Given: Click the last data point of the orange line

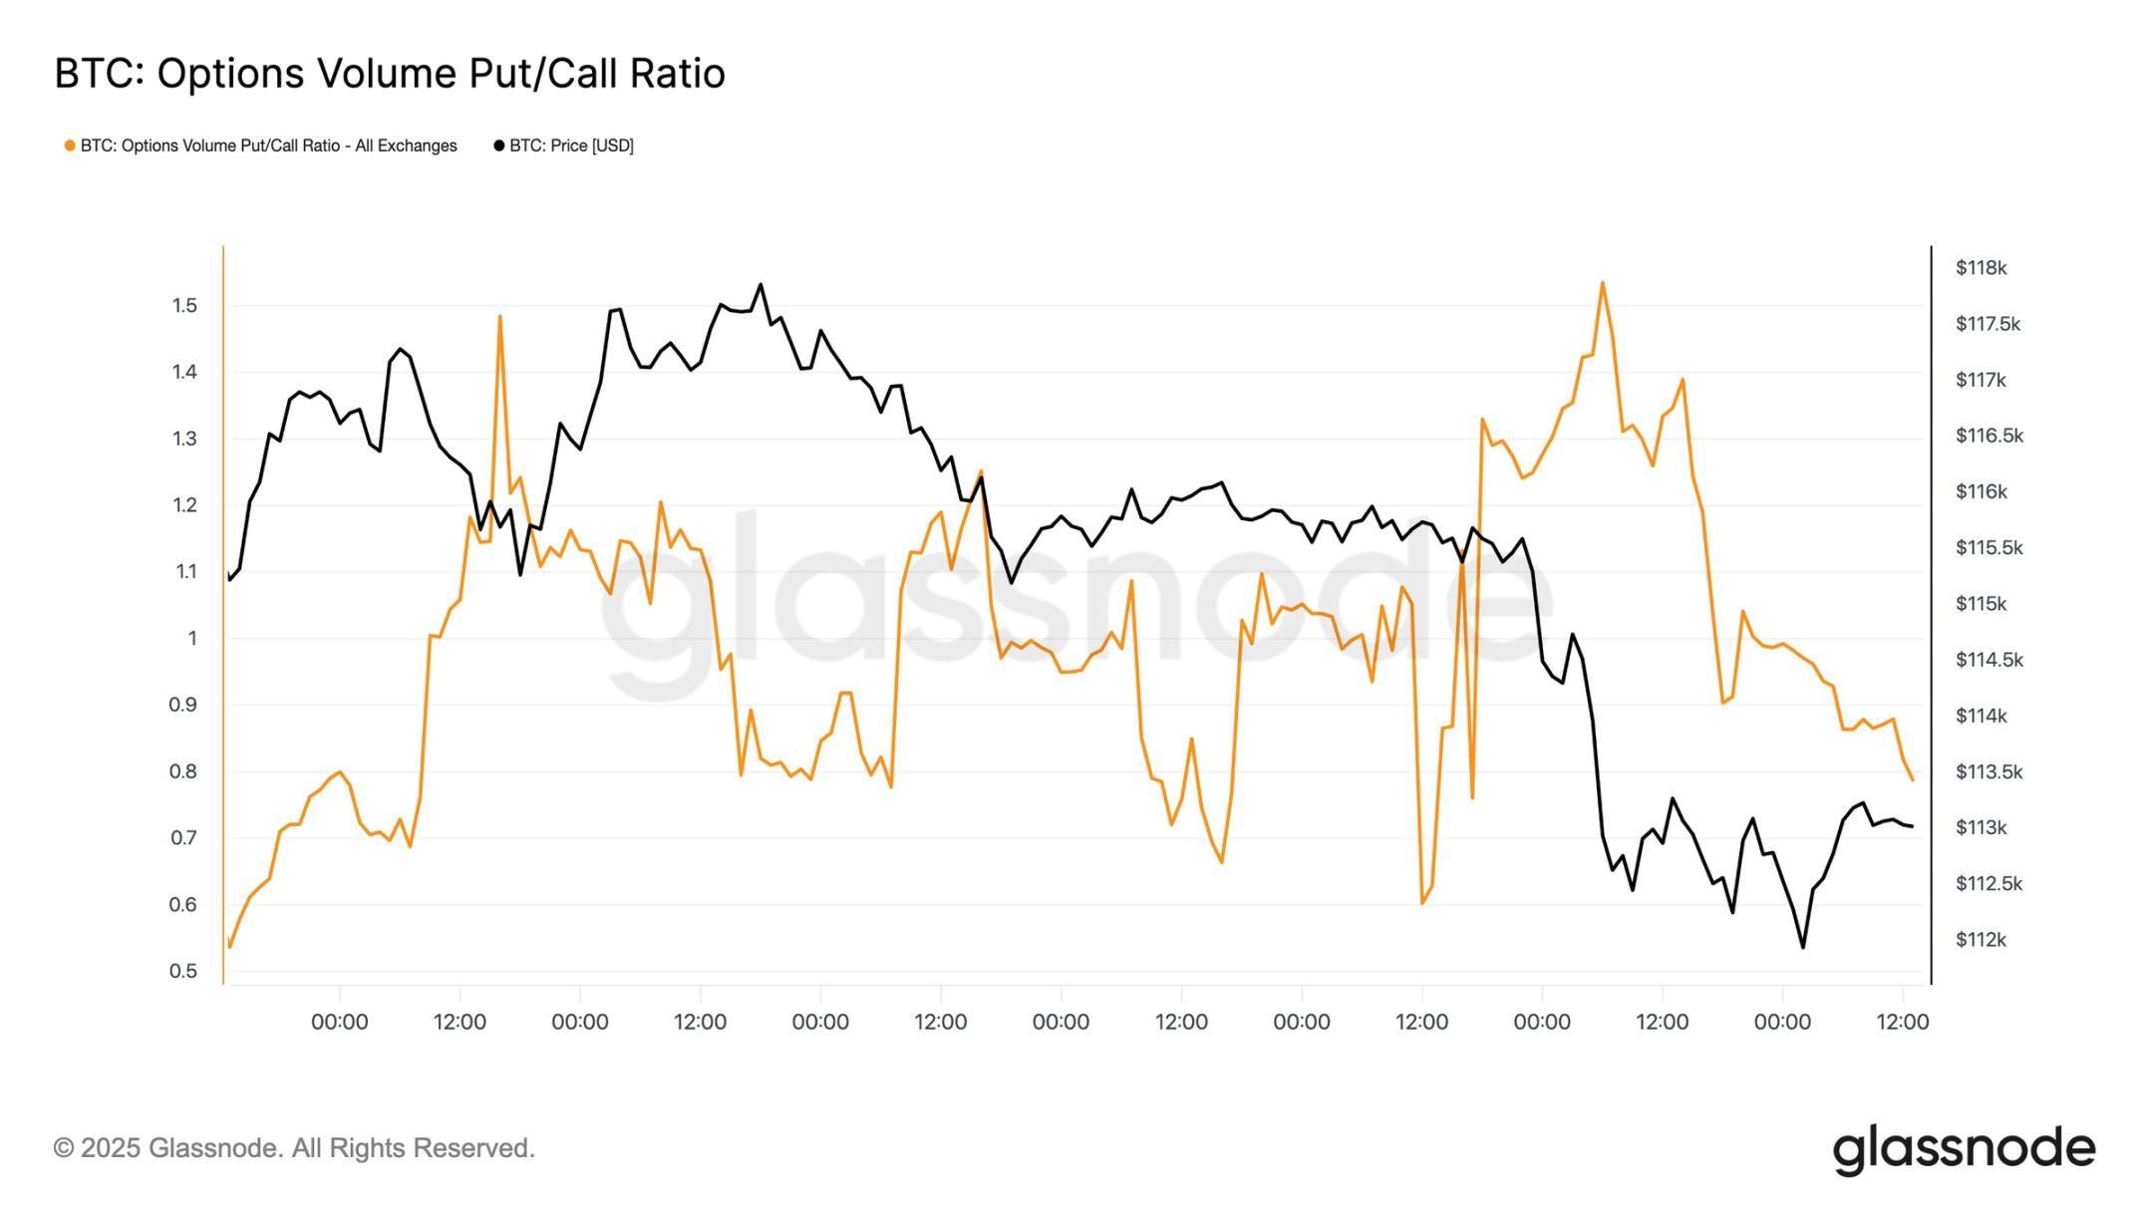Looking at the screenshot, I should [x=1912, y=780].
